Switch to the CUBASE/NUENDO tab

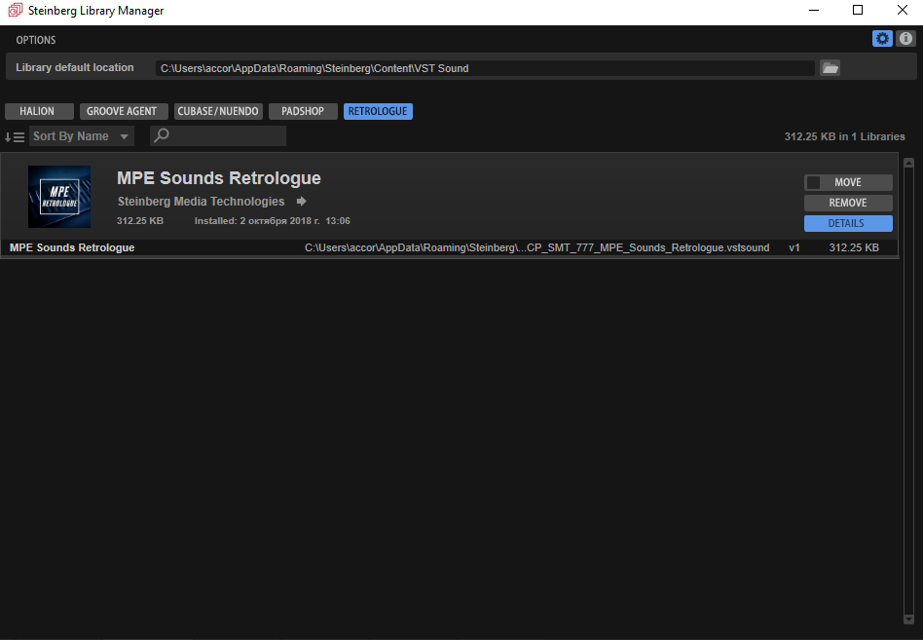218,111
